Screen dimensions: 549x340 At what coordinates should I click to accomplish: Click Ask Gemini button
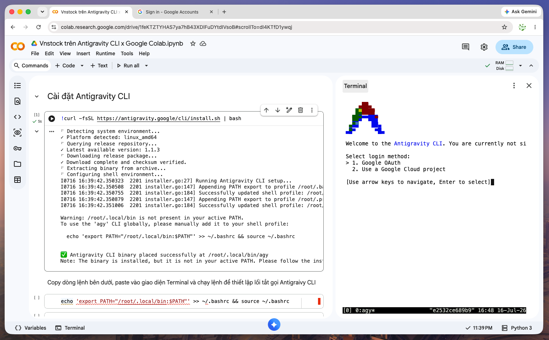pyautogui.click(x=520, y=12)
